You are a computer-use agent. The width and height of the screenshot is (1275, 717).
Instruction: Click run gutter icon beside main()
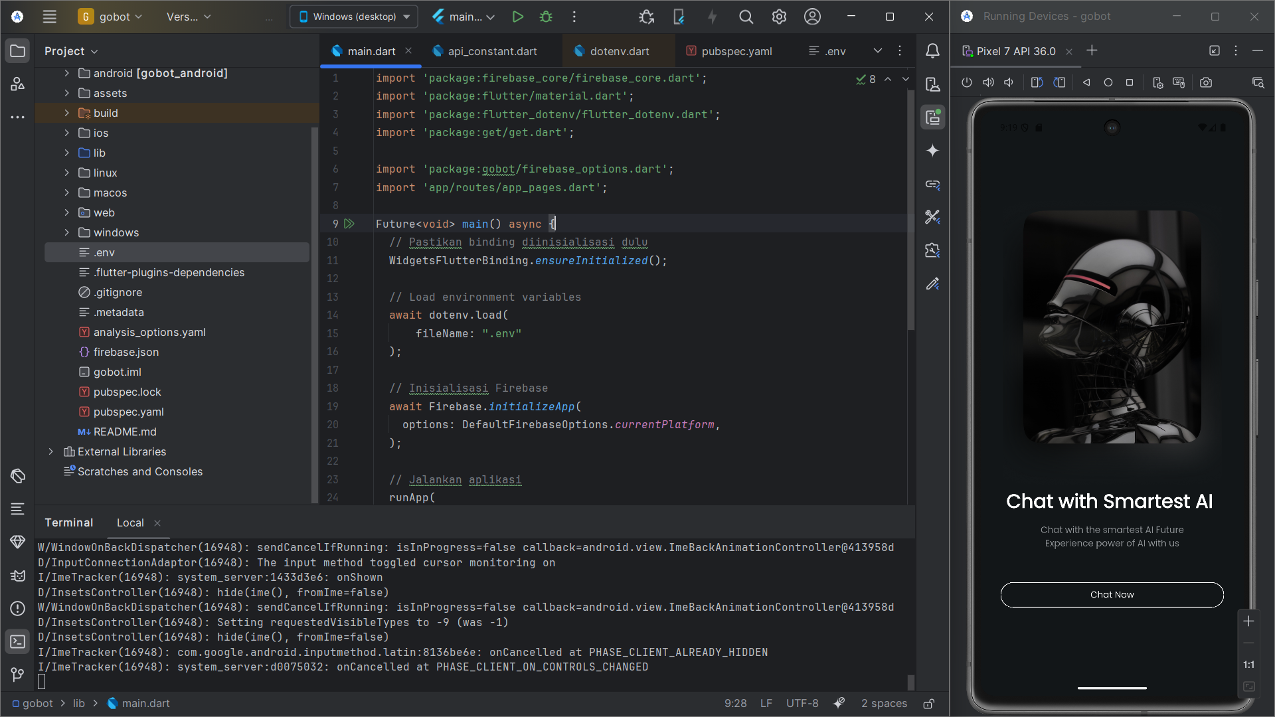[x=349, y=224]
